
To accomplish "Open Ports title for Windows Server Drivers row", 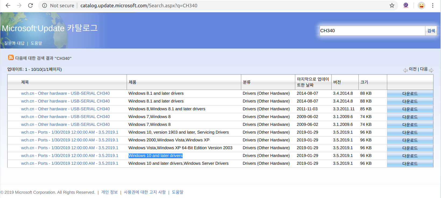I will pyautogui.click(x=70, y=163).
